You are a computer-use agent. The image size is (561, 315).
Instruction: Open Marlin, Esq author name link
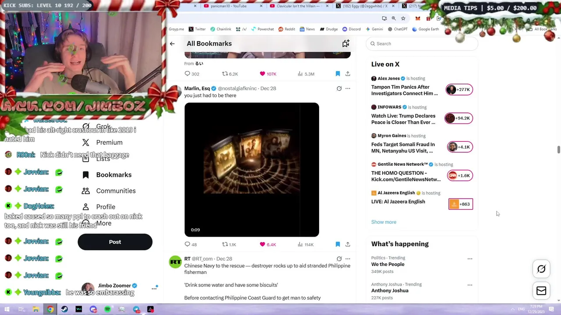pos(197,88)
